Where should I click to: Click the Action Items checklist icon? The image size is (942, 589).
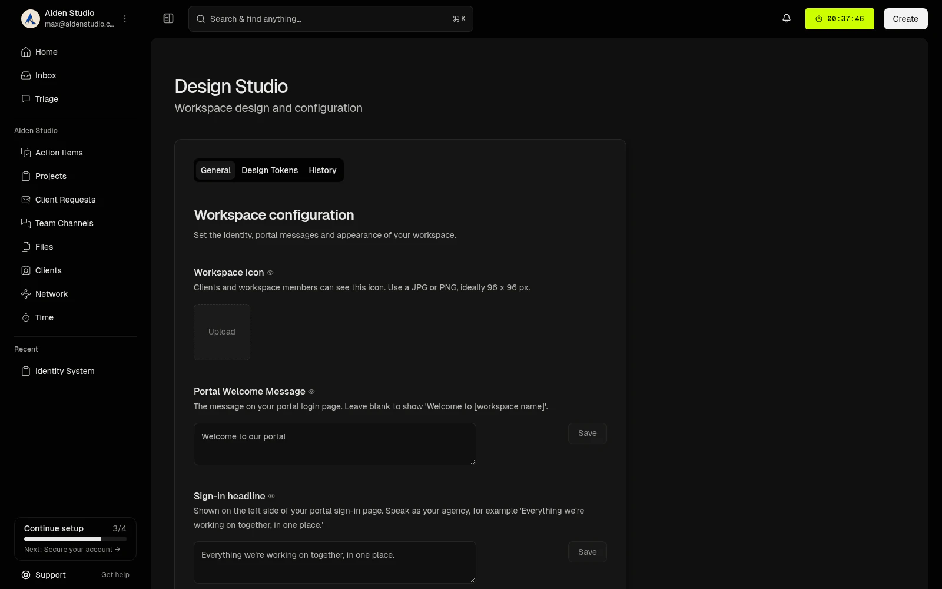click(26, 153)
